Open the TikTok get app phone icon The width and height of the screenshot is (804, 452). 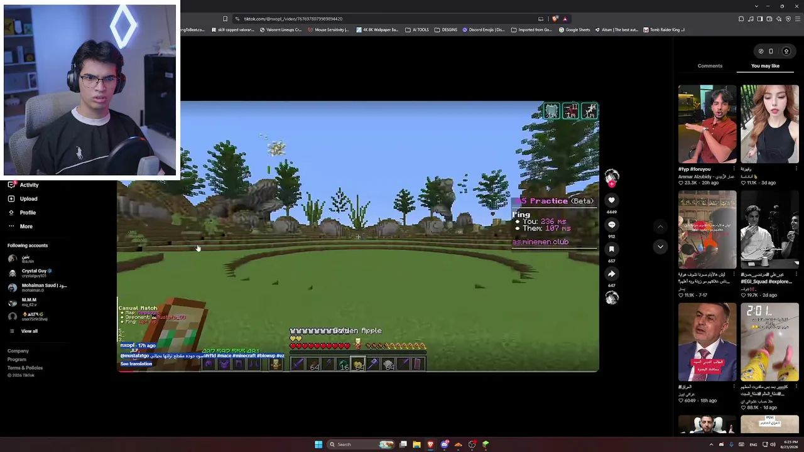click(x=771, y=51)
